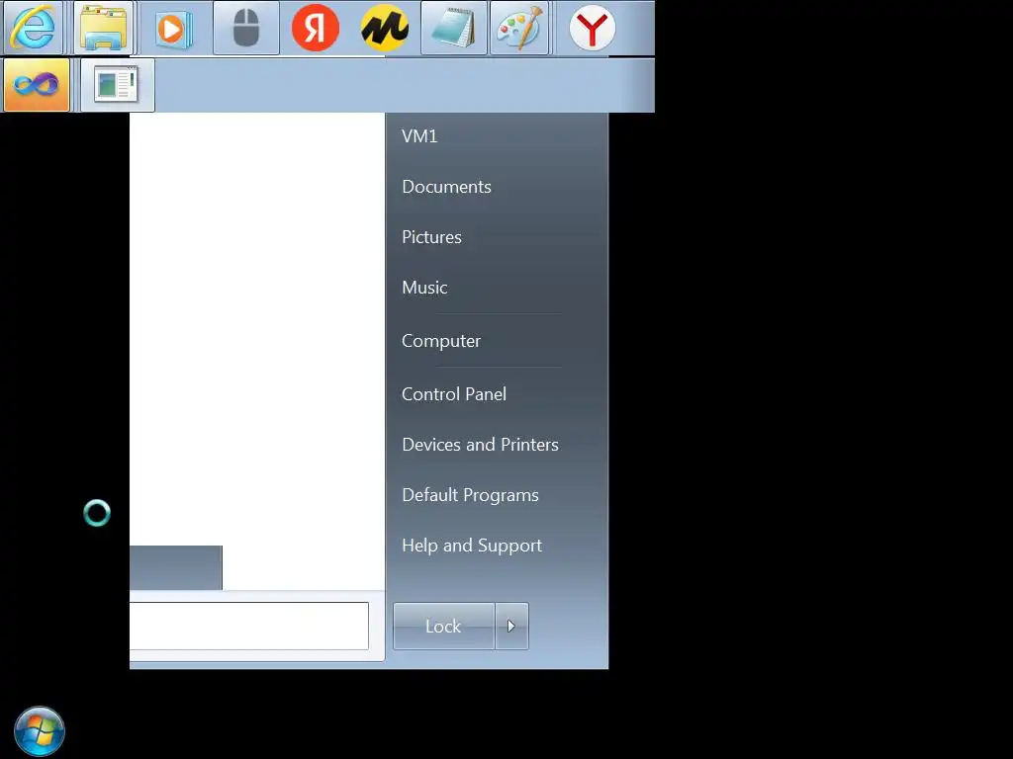
Task: Open Music from the Start menu
Action: (x=424, y=288)
